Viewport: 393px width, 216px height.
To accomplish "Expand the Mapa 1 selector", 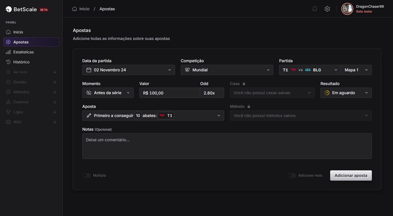I will pos(356,70).
